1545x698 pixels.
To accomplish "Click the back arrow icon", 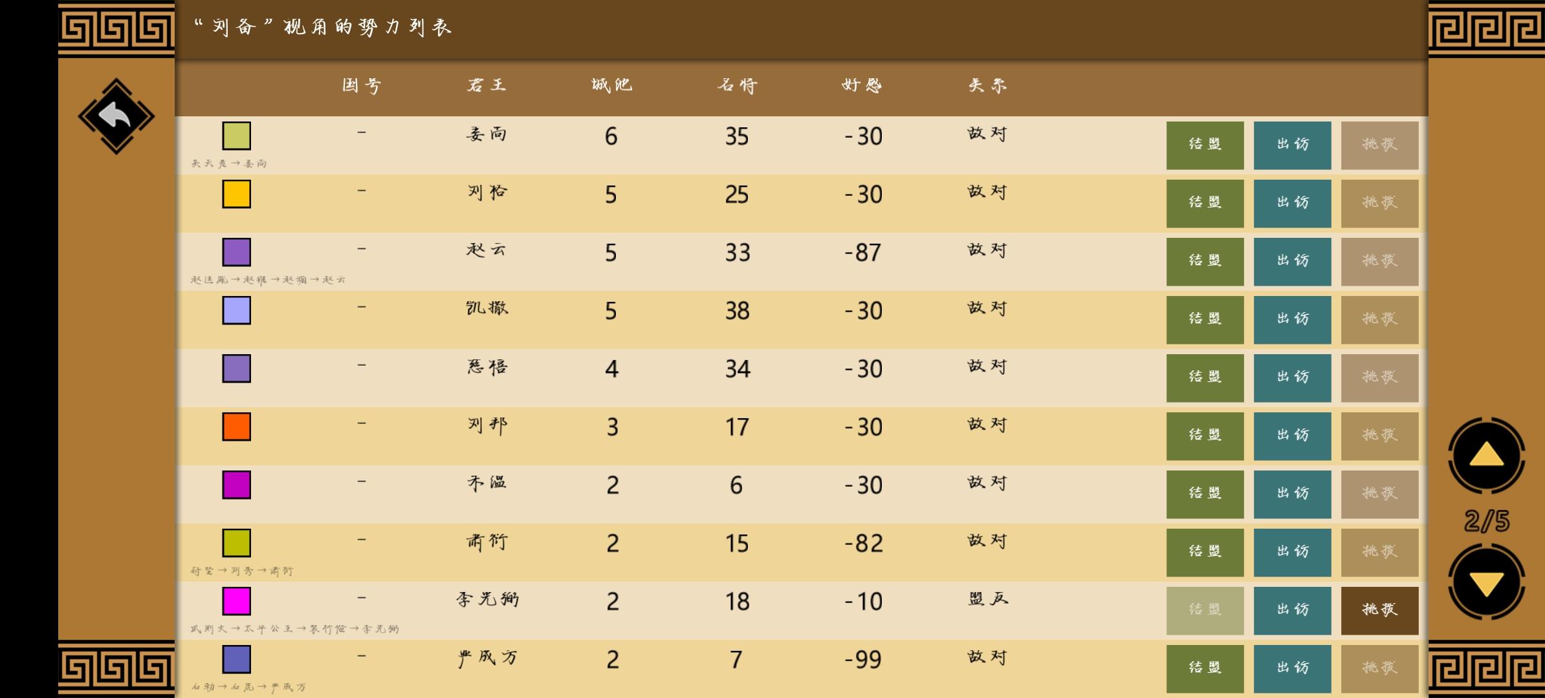I will (x=116, y=116).
